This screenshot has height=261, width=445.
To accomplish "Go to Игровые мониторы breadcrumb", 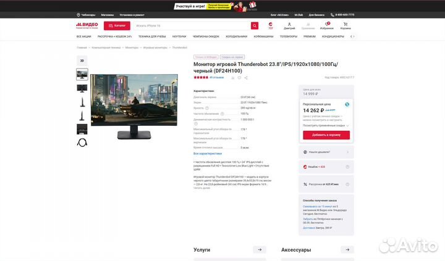I will coord(155,48).
